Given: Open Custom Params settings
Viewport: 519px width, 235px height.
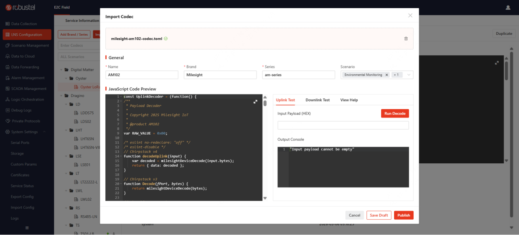Looking at the screenshot, I should point(24,164).
